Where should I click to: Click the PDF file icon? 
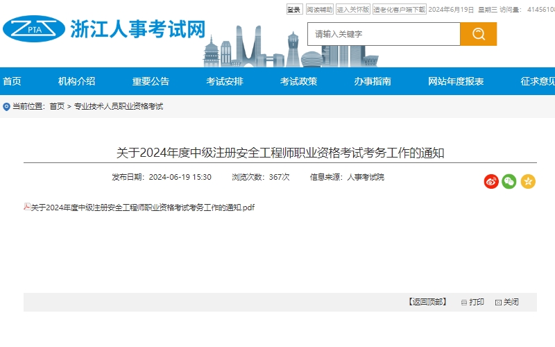[x=27, y=207]
